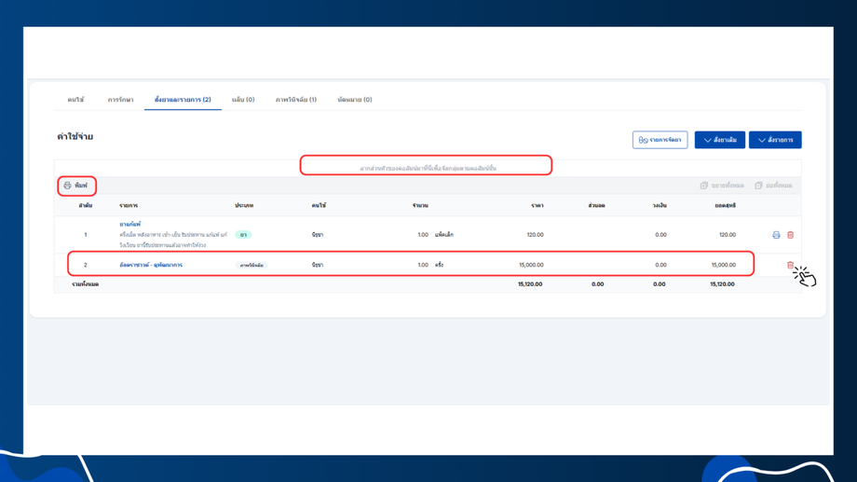
Task: Delete row 1 with trash icon
Action: click(x=790, y=235)
